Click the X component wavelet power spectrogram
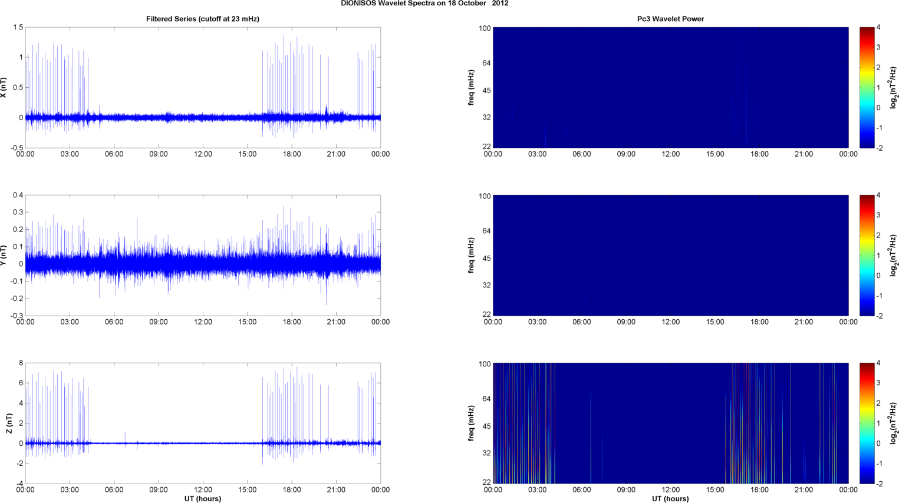The image size is (899, 503). 670,87
